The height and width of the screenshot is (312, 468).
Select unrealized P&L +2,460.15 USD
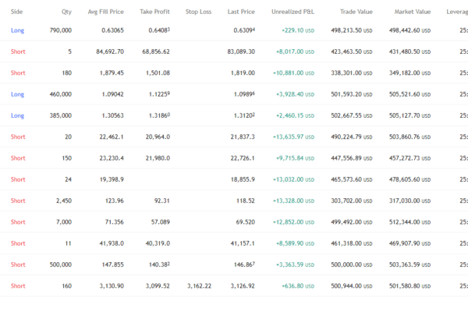pyautogui.click(x=295, y=115)
